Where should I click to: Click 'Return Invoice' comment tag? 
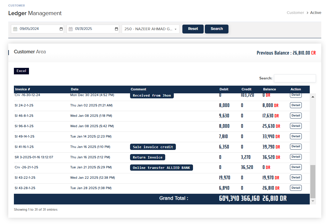point(147,157)
